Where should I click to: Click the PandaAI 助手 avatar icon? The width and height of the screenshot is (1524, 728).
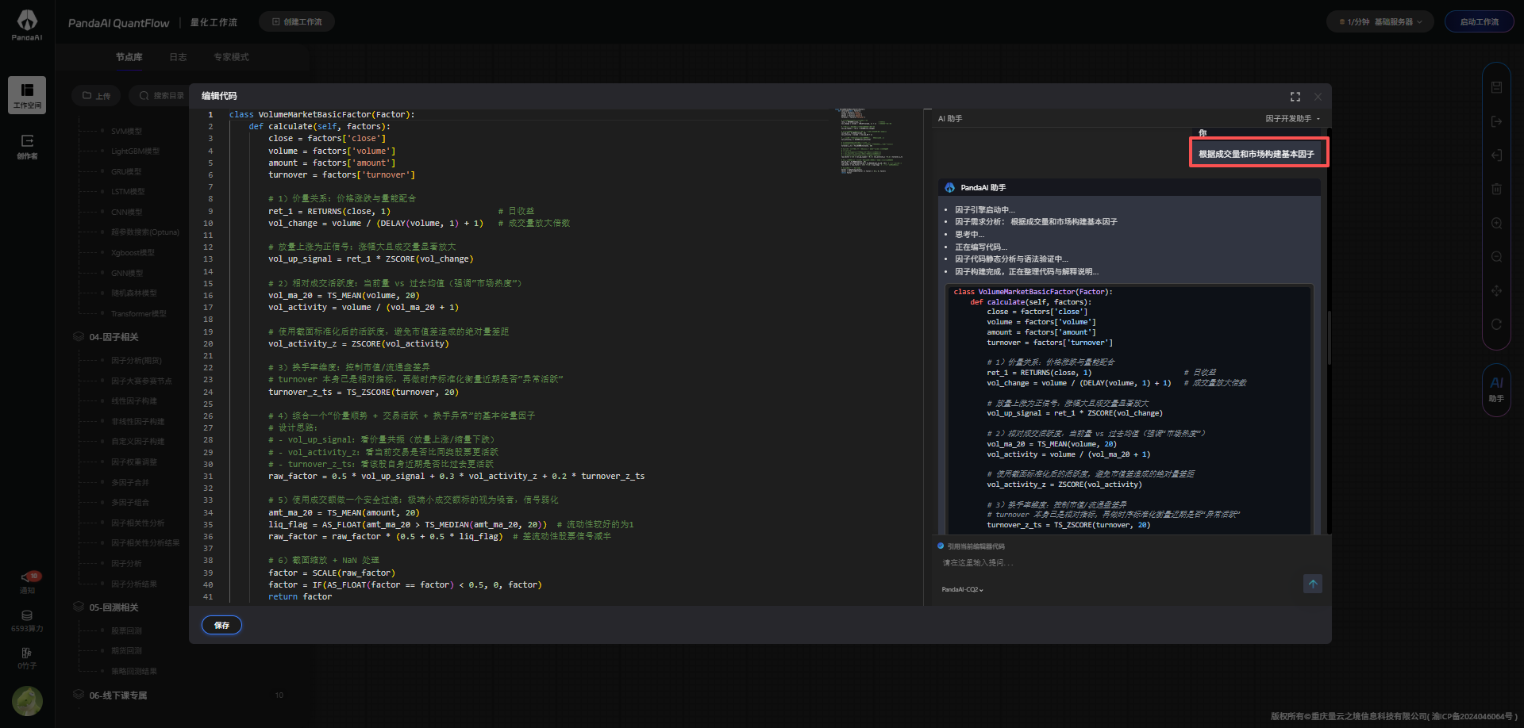(x=949, y=188)
